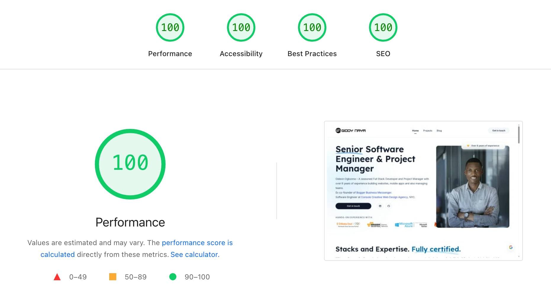551x290 pixels.
Task: Click the large Performance 100 gauge
Action: coord(130,164)
